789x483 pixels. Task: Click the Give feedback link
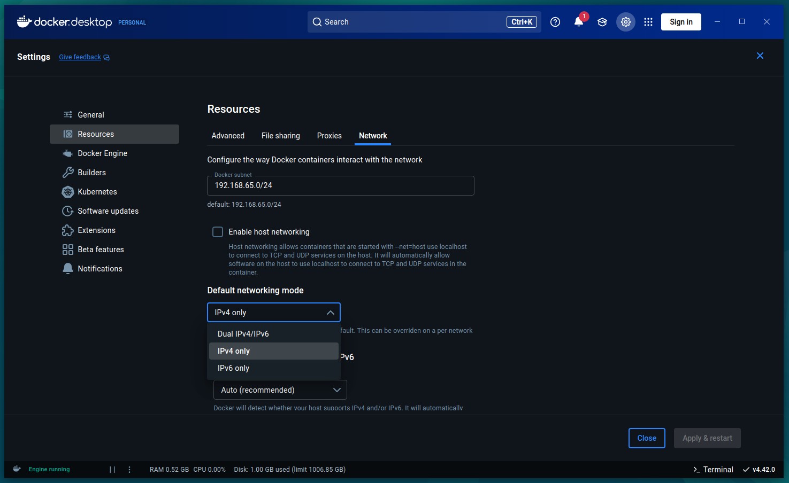click(80, 57)
